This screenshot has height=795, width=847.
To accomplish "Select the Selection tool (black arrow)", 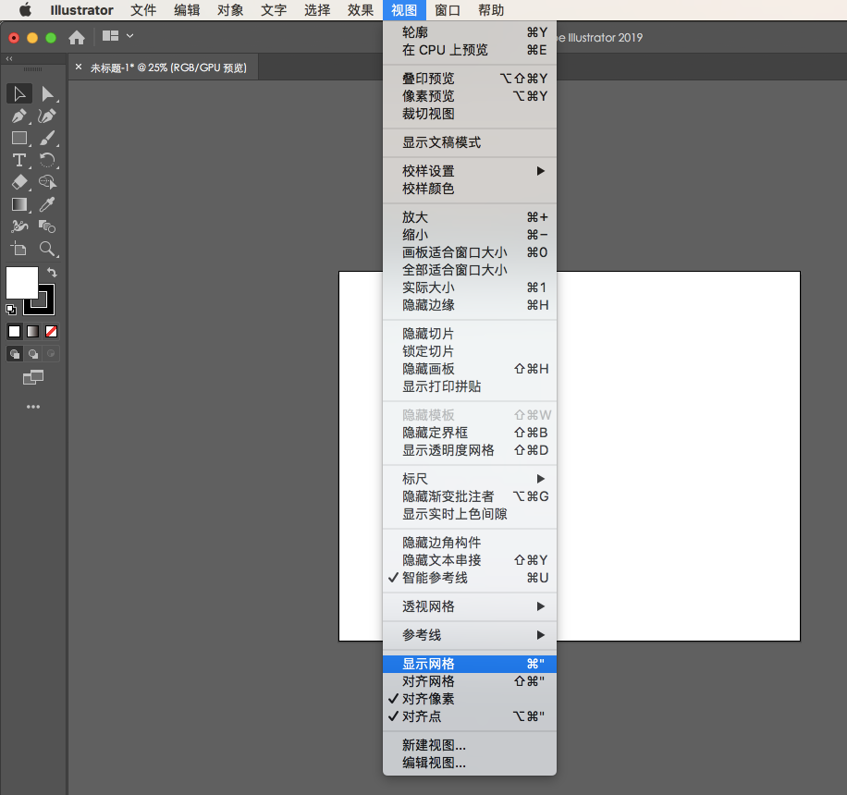I will 19,94.
